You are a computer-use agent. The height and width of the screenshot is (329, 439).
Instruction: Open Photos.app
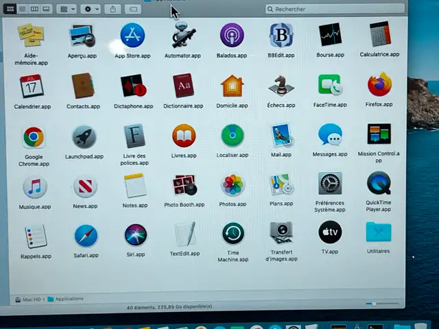pyautogui.click(x=233, y=184)
